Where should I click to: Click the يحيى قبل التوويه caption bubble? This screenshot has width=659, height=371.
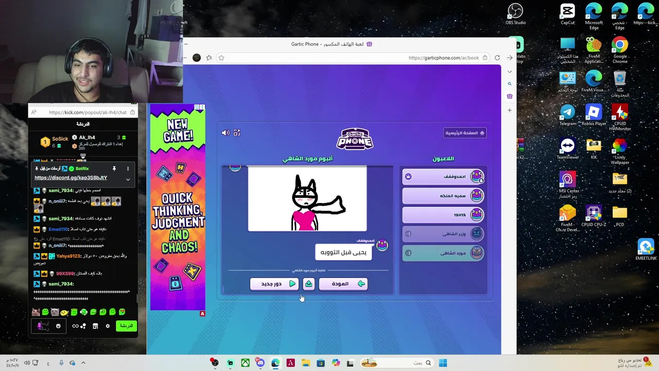point(343,252)
